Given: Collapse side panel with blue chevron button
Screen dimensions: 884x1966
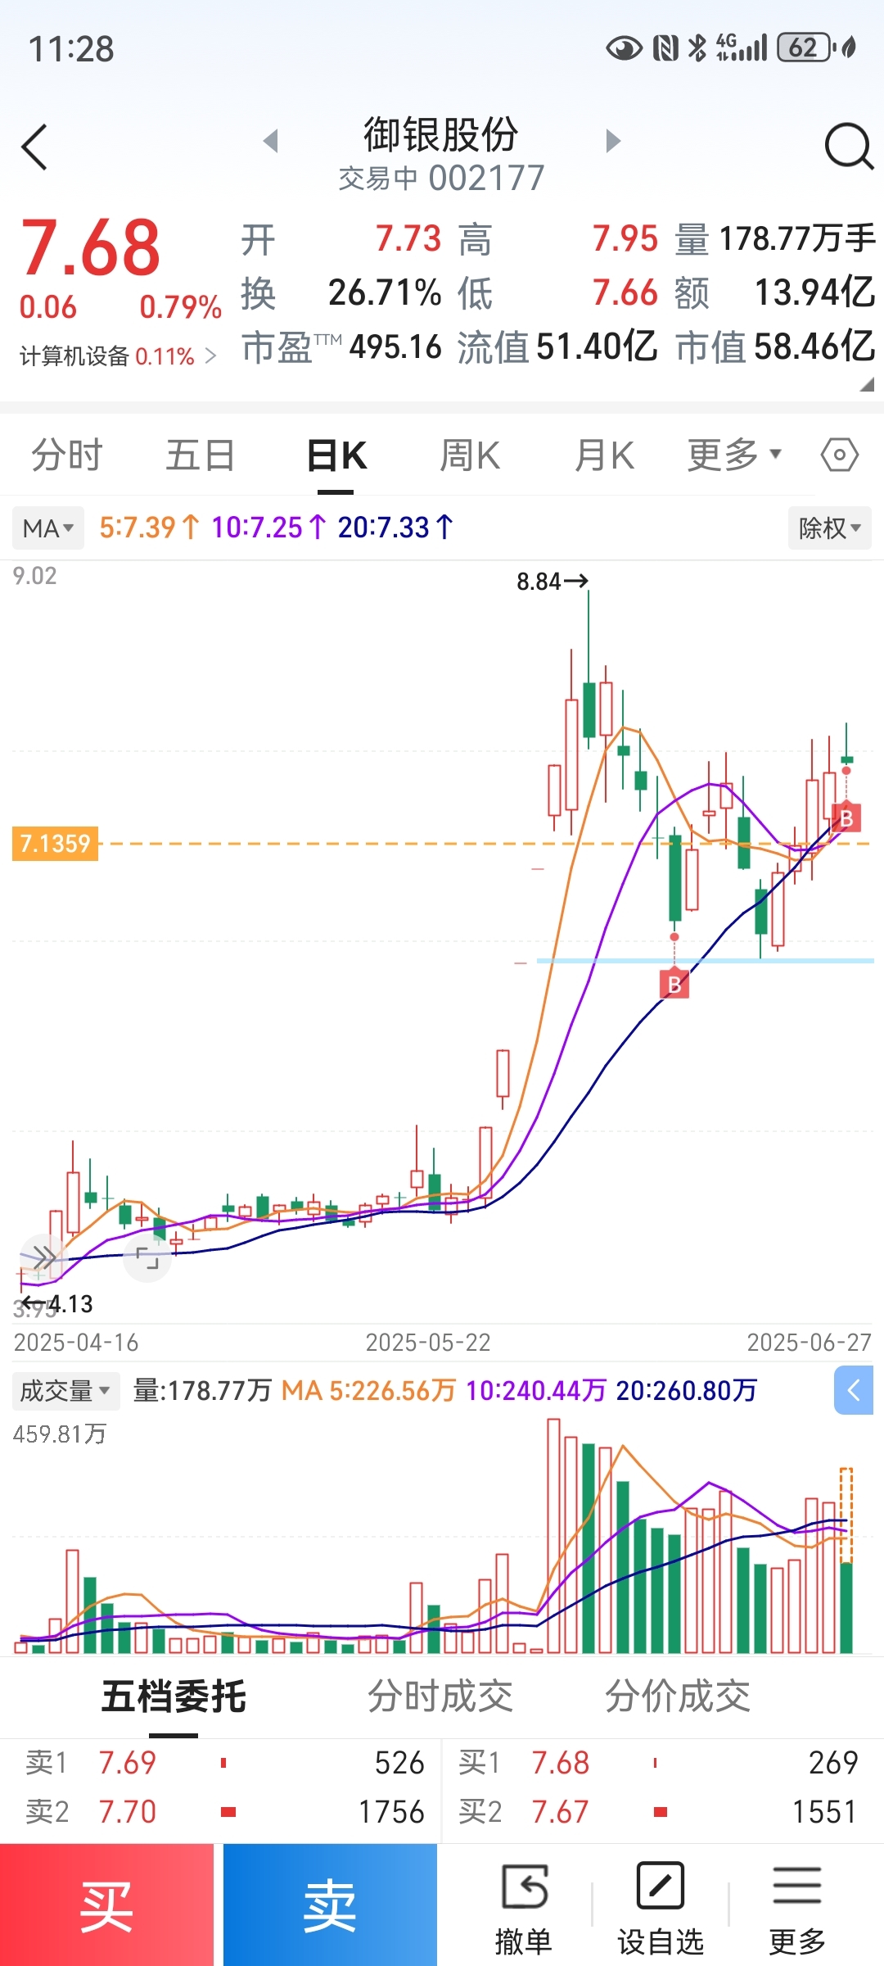Looking at the screenshot, I should point(854,1390).
